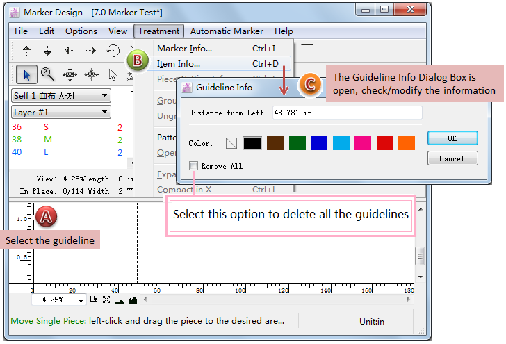The height and width of the screenshot is (344, 506).
Task: Click Cancel in Guideline Info dialog
Action: tap(452, 158)
